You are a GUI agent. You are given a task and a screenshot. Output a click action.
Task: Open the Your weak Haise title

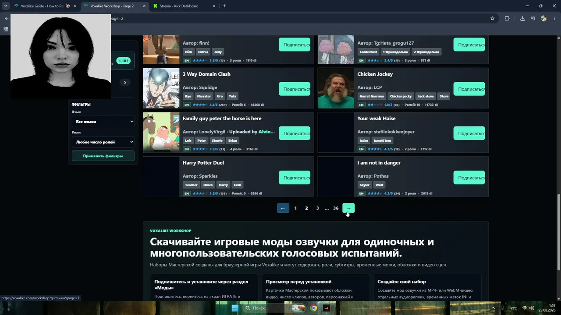(376, 119)
